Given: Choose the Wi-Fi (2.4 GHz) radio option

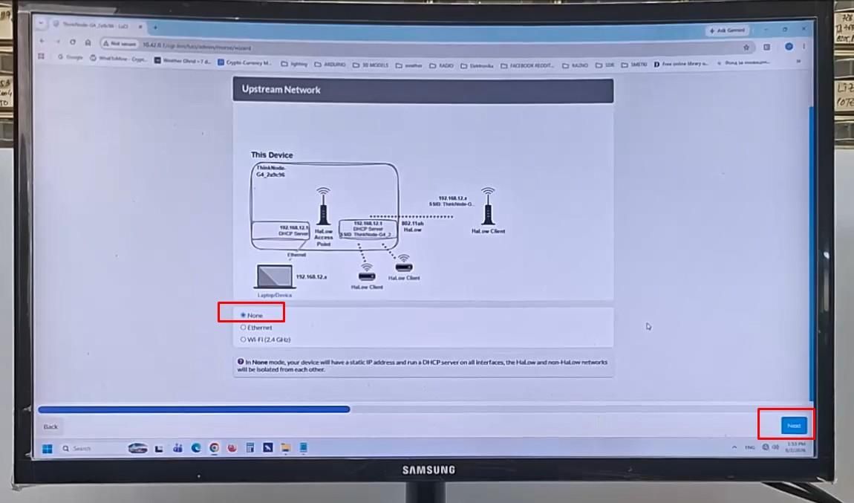Looking at the screenshot, I should [265, 340].
